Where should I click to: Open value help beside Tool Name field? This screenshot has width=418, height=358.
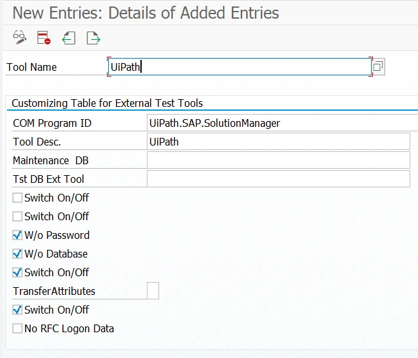378,66
